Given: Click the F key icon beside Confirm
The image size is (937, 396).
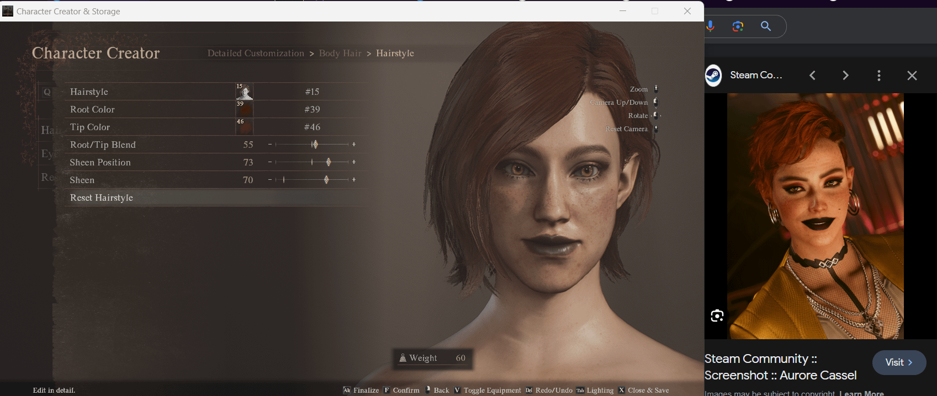Looking at the screenshot, I should point(387,390).
